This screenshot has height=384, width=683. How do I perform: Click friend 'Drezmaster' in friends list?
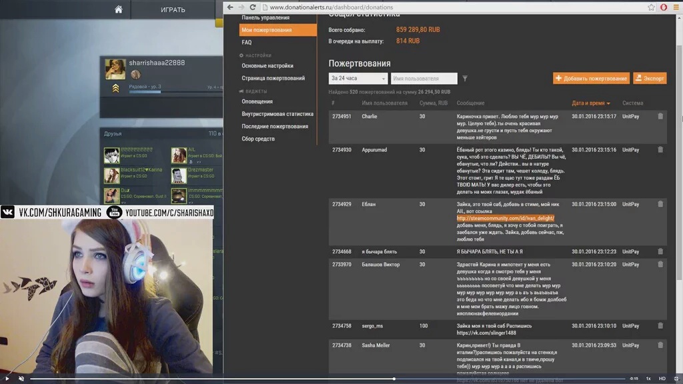[x=200, y=170]
